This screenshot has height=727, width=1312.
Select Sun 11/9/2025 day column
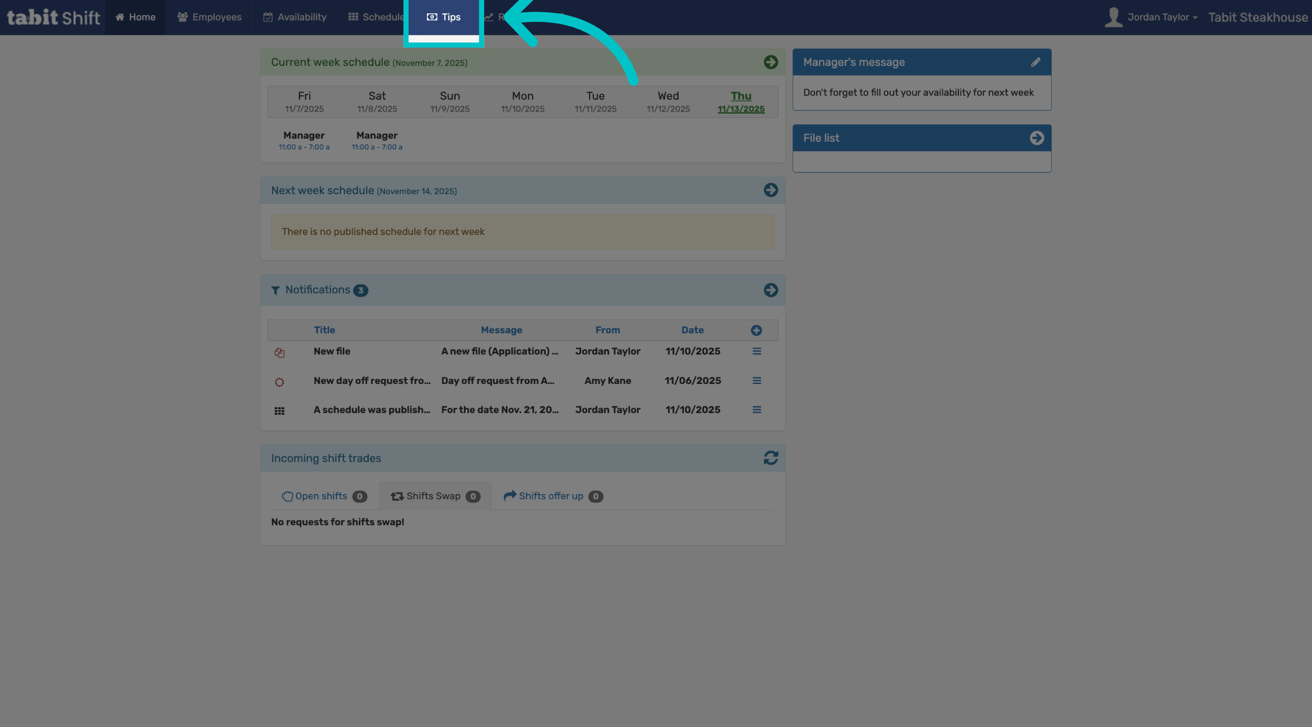click(x=450, y=102)
